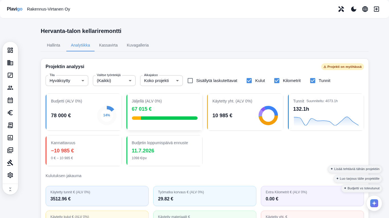
Task: Click the Plavigo logo
Action: click(x=15, y=9)
